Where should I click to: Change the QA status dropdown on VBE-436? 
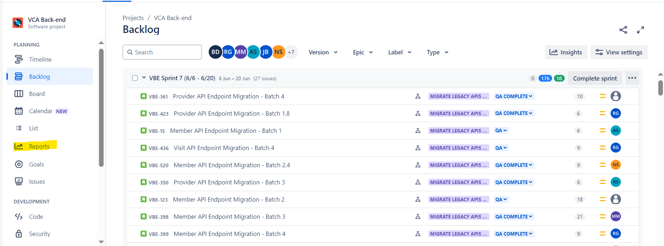(501, 148)
